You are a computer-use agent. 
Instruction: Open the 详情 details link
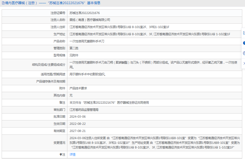[72, 155]
